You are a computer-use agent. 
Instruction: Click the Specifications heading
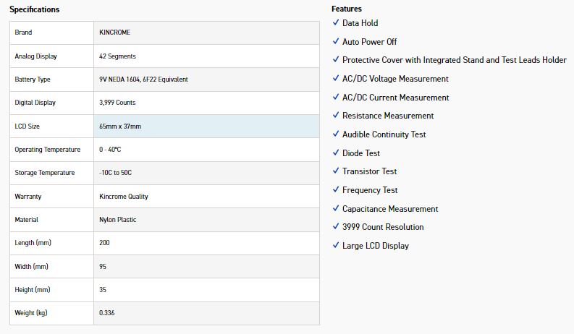[35, 9]
